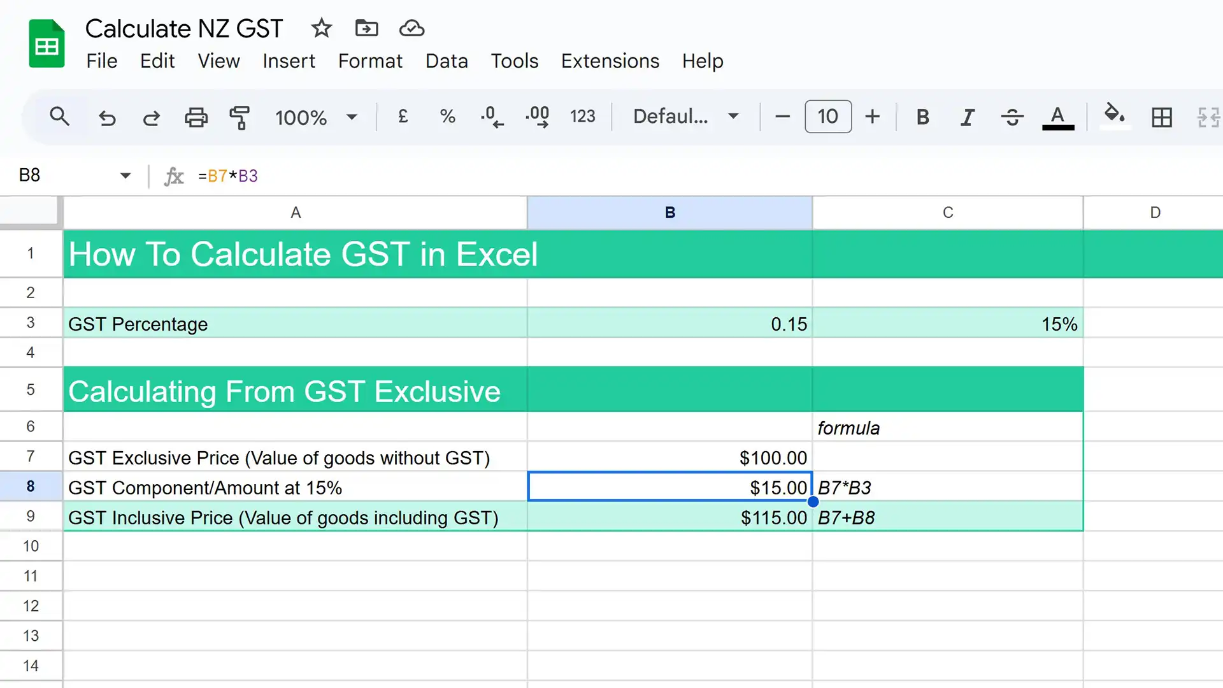Open the Data menu
The image size is (1223, 688).
tap(447, 61)
